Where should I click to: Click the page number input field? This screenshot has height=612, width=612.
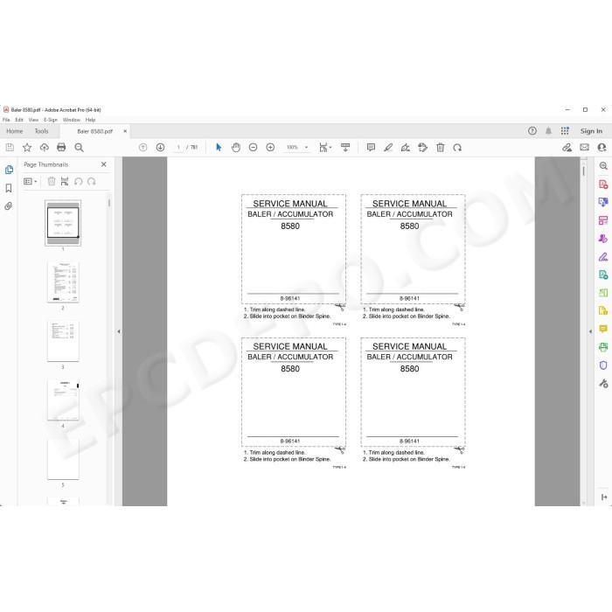178,148
